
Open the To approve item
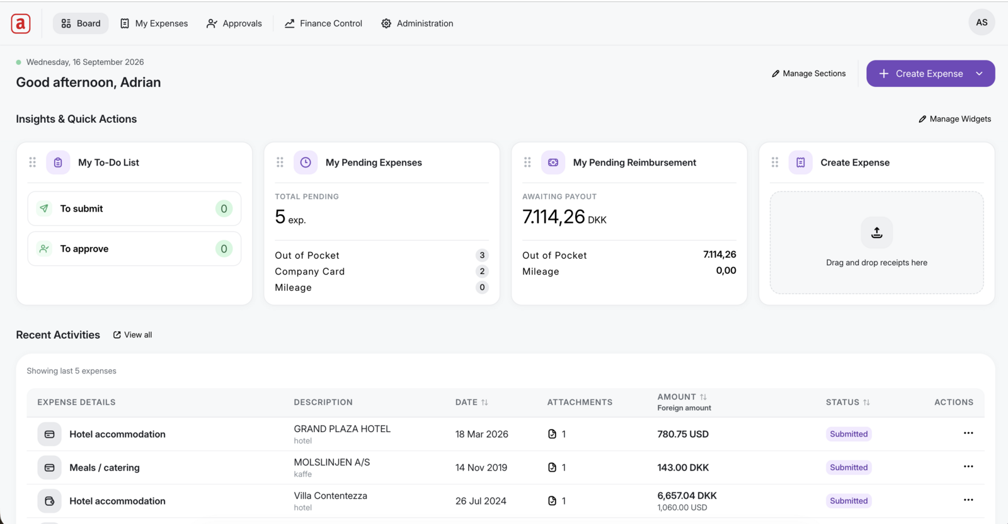[134, 249]
